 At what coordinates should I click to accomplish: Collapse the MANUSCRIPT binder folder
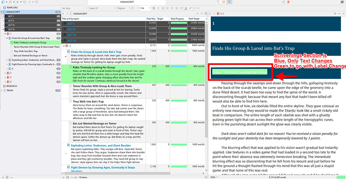(x=2, y=12)
